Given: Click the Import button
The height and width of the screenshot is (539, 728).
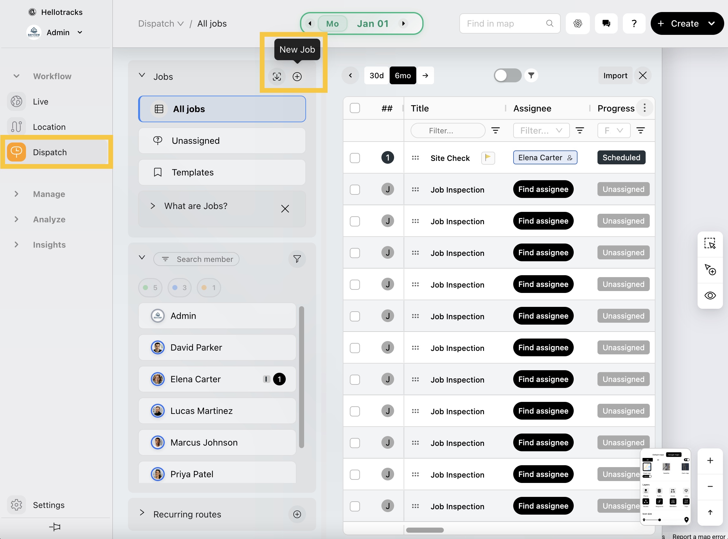Looking at the screenshot, I should point(615,76).
